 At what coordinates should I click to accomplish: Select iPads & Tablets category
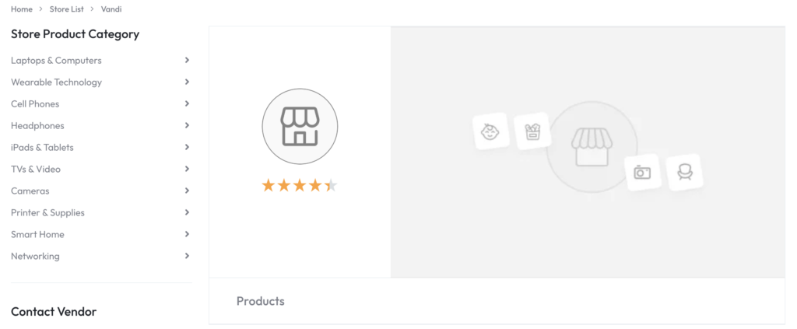tap(42, 147)
